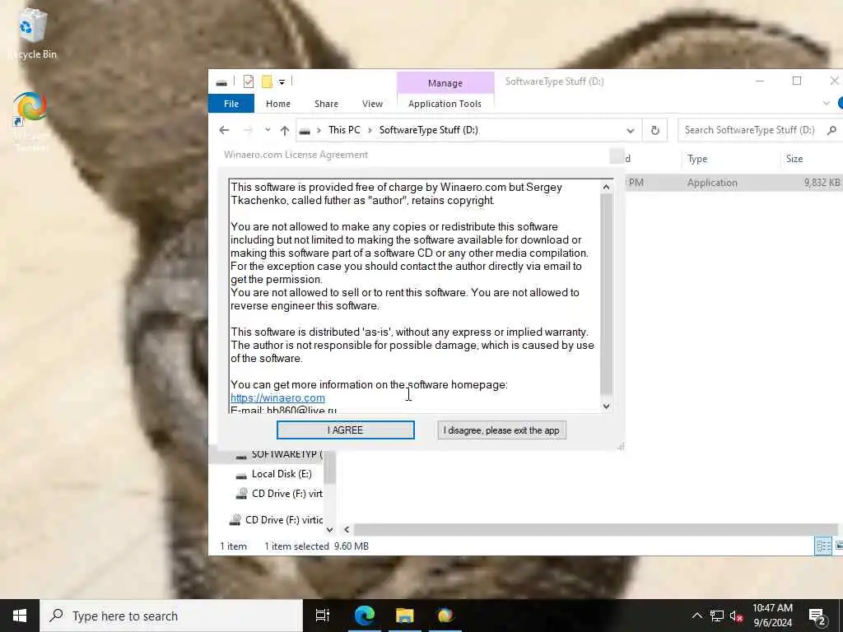Image resolution: width=843 pixels, height=632 pixels.
Task: Refresh the SoftwareType Stuff (D:) folder
Action: 654,130
